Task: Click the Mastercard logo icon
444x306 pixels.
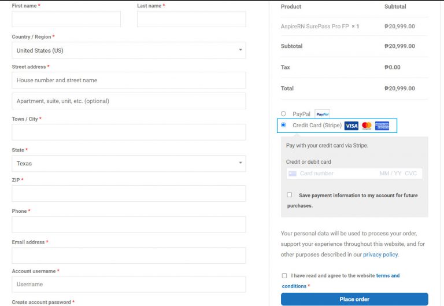Action: (367, 126)
